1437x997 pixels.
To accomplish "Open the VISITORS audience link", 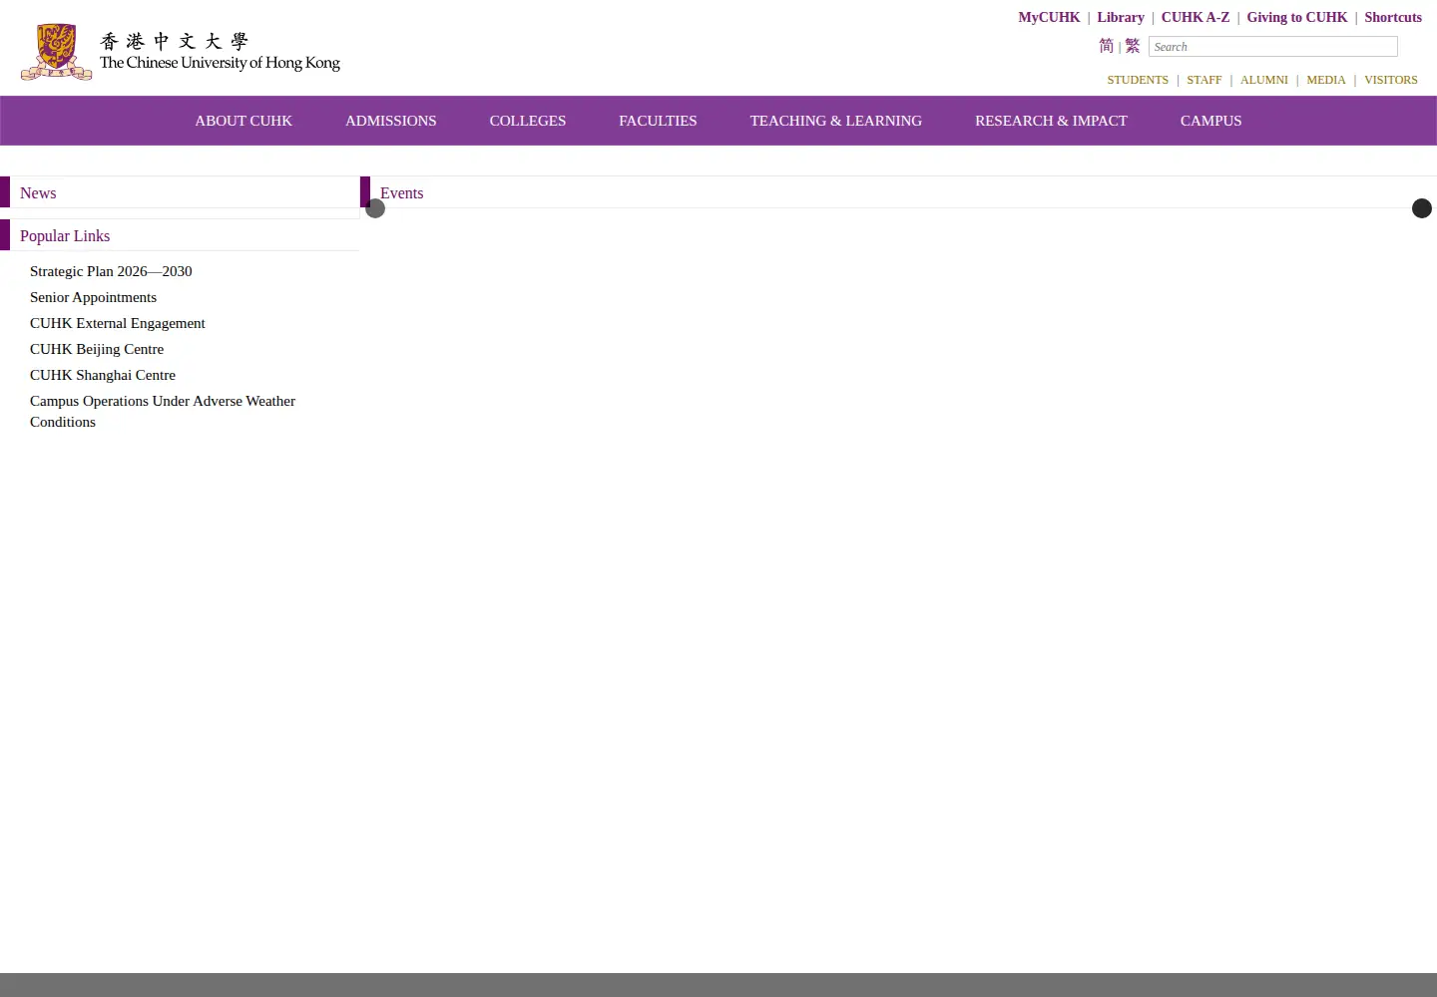I will click(x=1391, y=80).
